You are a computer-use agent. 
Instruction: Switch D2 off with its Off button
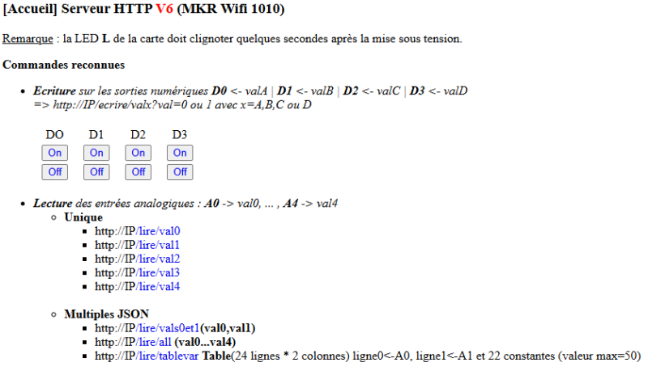[138, 172]
